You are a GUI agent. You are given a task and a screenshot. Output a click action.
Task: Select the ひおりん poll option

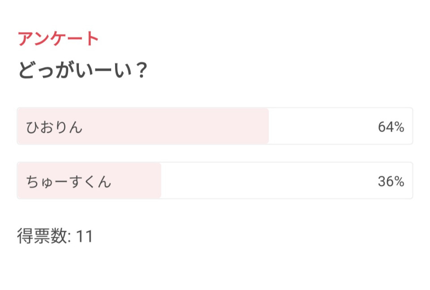pos(215,126)
